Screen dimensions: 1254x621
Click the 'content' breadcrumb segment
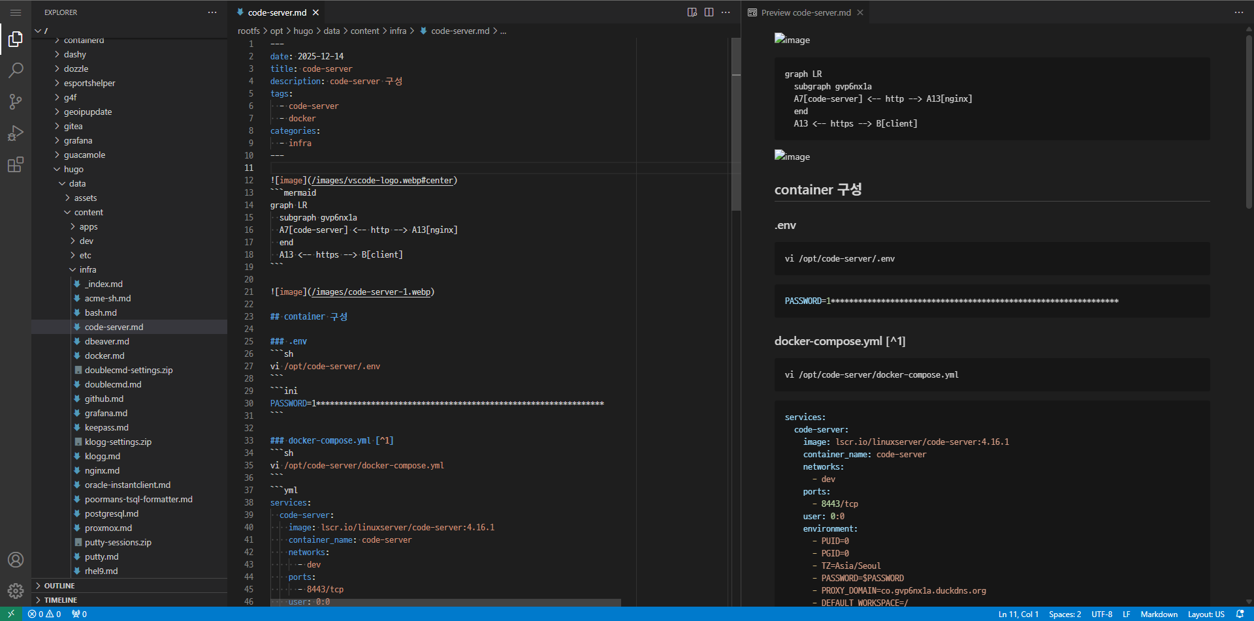(x=364, y=31)
